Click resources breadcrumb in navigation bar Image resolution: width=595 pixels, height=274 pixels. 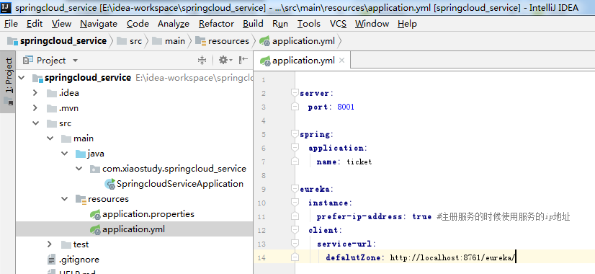223,41
